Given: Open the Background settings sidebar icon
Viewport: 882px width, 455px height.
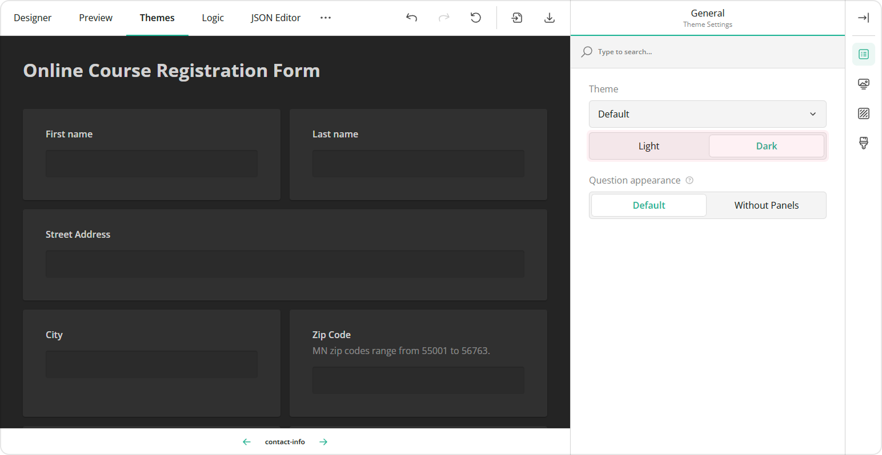Looking at the screenshot, I should (x=863, y=113).
